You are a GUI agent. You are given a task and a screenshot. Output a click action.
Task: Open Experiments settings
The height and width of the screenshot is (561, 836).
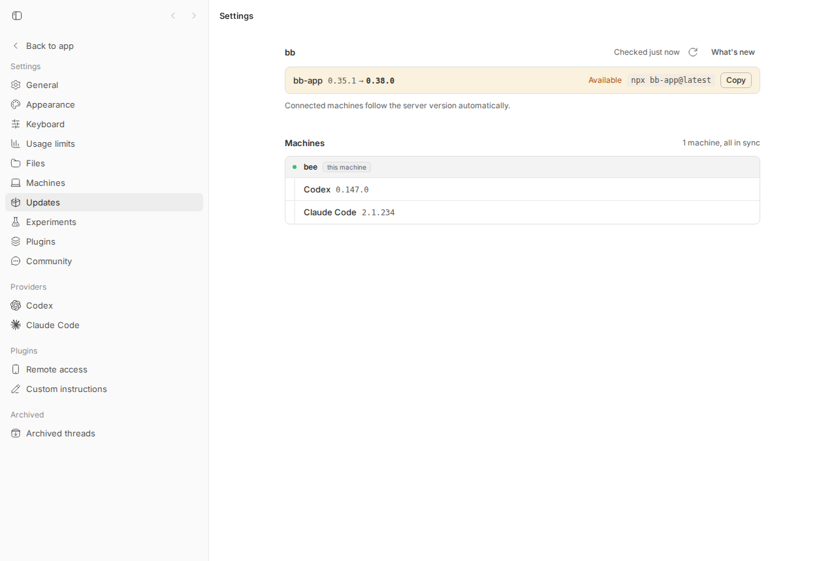104,222
